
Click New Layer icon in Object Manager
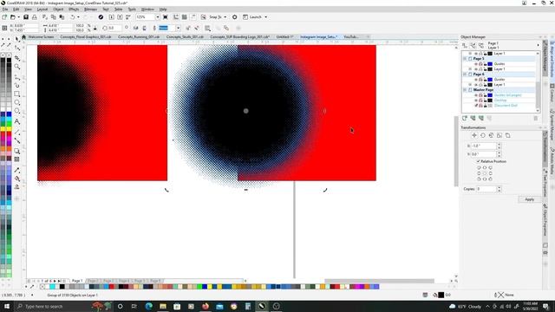[x=465, y=118]
